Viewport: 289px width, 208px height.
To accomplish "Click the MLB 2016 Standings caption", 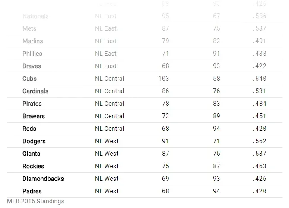I will tap(35, 201).
